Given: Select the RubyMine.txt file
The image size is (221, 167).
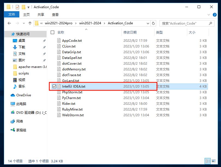Looking at the screenshot, I should tap(72, 109).
